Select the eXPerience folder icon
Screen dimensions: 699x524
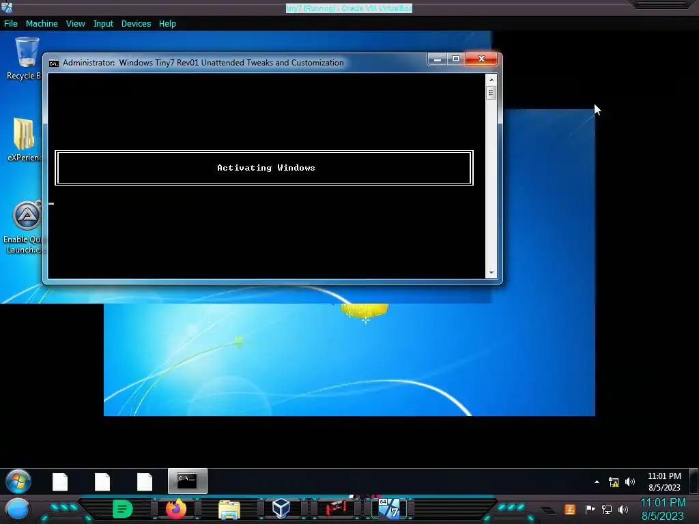click(25, 139)
